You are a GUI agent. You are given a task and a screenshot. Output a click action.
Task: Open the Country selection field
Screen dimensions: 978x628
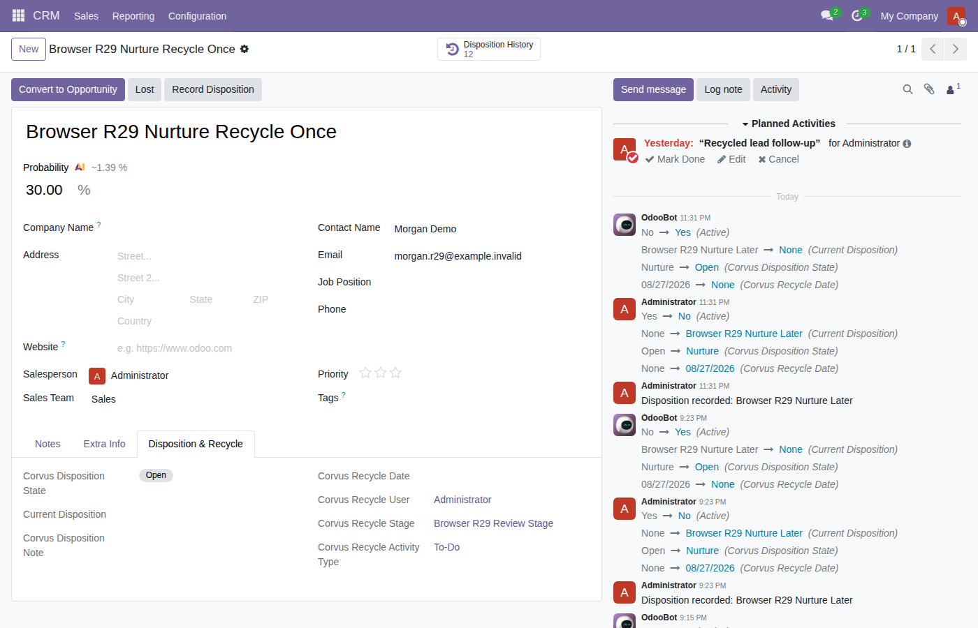coord(207,321)
